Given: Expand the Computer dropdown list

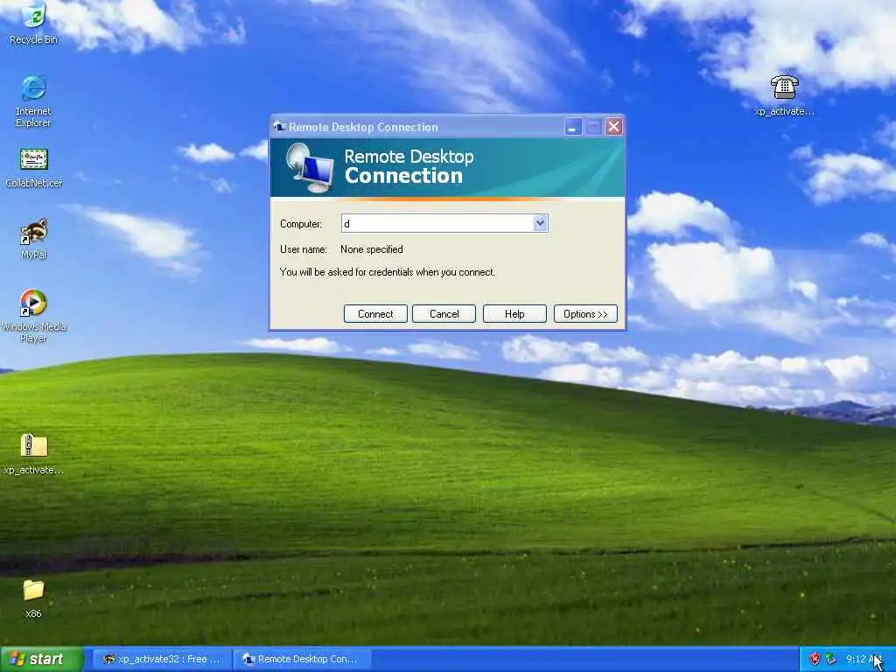Looking at the screenshot, I should click(540, 223).
